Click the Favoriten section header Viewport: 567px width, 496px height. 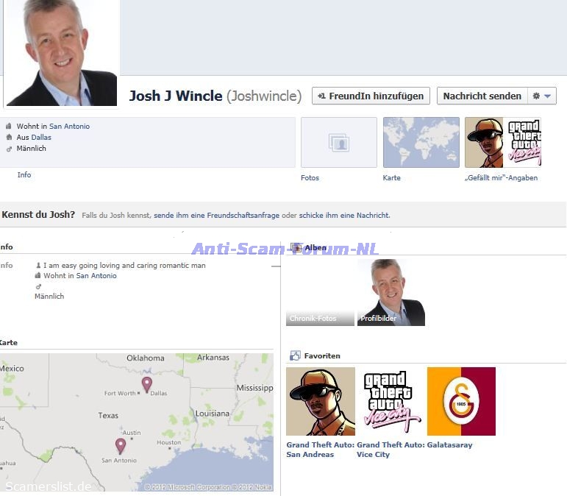coord(321,356)
